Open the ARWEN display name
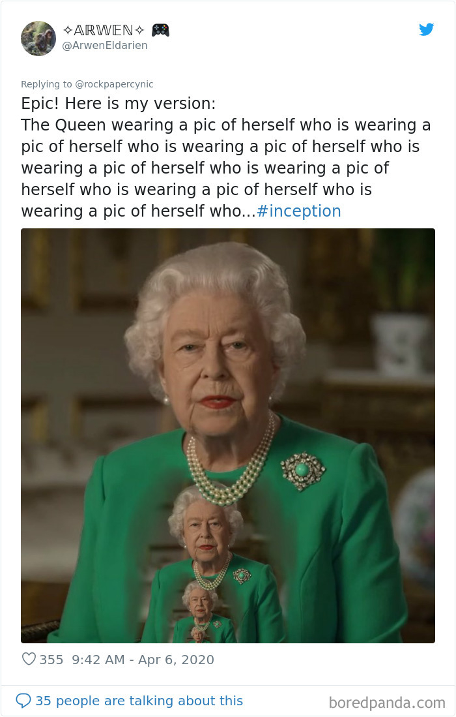The image size is (456, 717). click(104, 30)
